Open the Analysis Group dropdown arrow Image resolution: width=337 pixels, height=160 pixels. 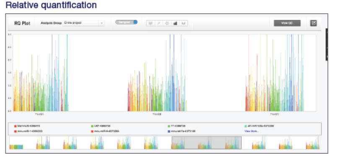pos(102,23)
